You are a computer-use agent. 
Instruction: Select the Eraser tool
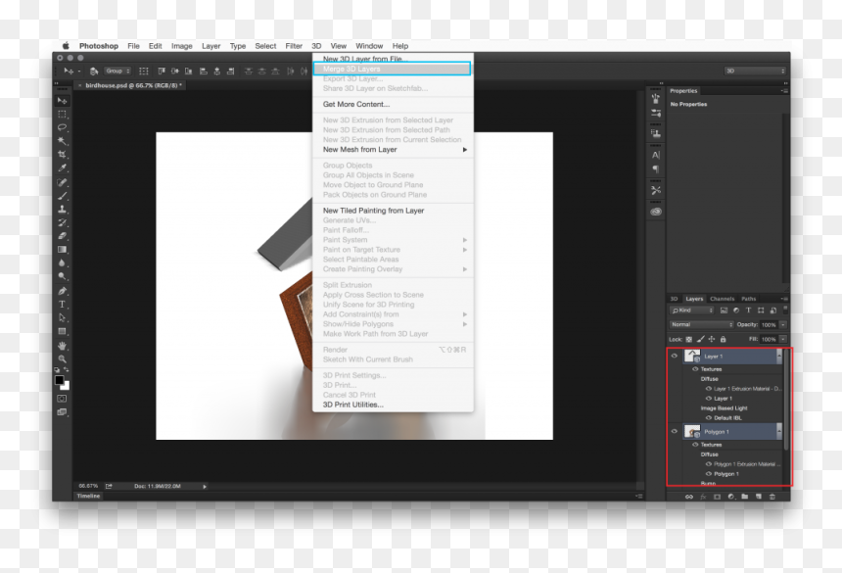pyautogui.click(x=63, y=236)
